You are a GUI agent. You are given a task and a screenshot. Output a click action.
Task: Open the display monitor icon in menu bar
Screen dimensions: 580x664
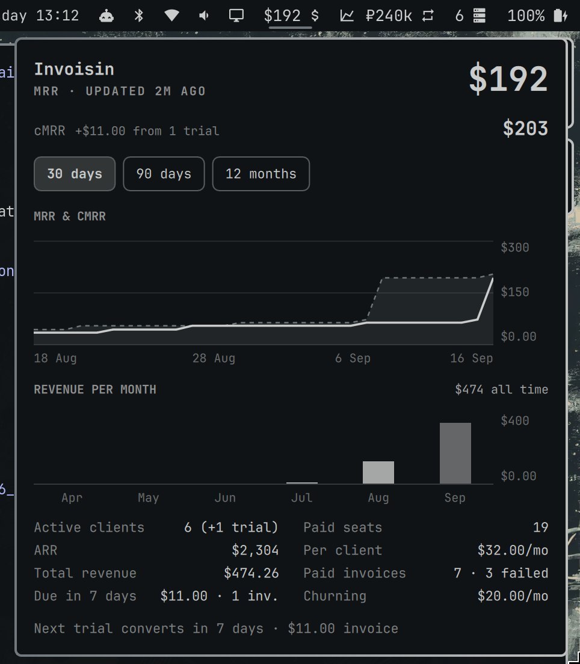236,16
